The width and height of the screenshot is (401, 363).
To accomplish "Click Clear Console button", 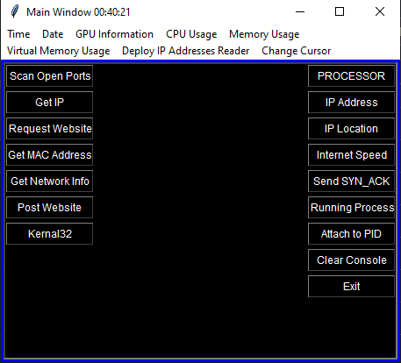I will 351,260.
